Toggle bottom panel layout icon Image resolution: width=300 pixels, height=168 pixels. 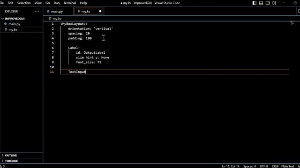click(261, 3)
